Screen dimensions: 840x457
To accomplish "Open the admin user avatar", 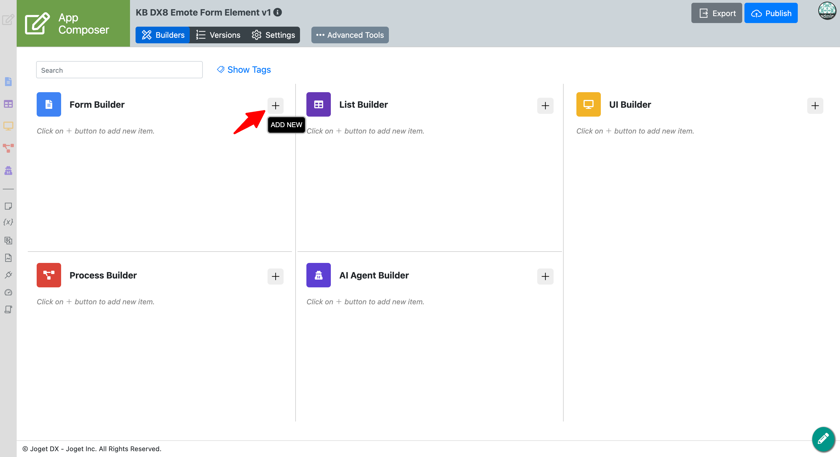I will [827, 11].
